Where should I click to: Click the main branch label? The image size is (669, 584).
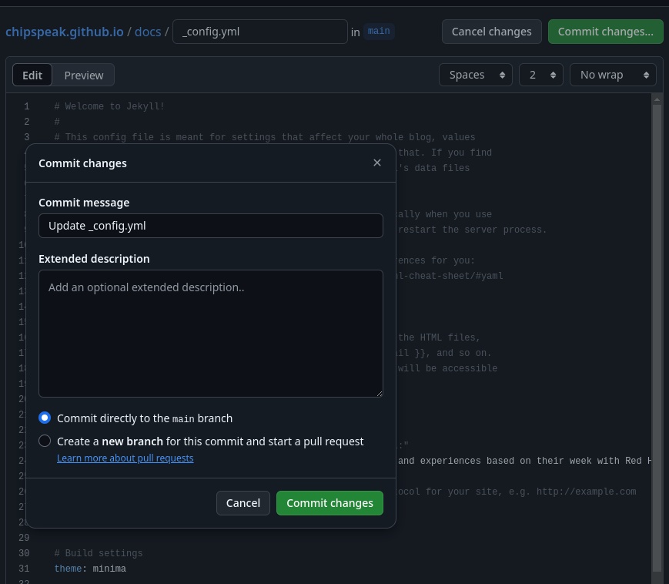[x=379, y=32]
